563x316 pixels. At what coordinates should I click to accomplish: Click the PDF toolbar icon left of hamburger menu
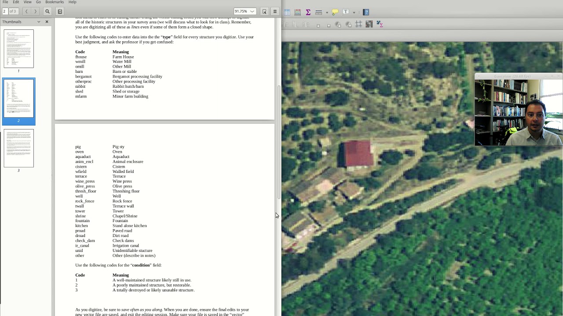click(x=264, y=11)
